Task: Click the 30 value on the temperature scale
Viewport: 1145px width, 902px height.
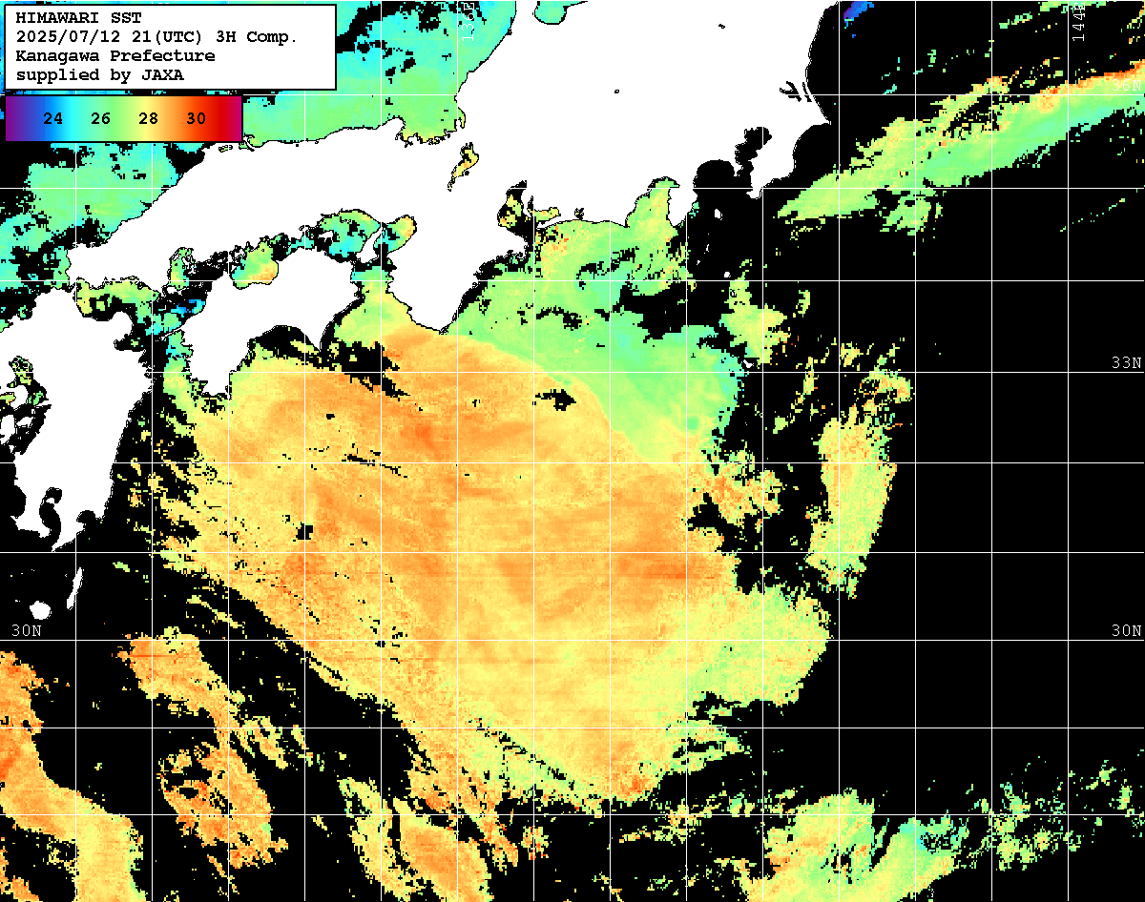Action: pyautogui.click(x=196, y=119)
